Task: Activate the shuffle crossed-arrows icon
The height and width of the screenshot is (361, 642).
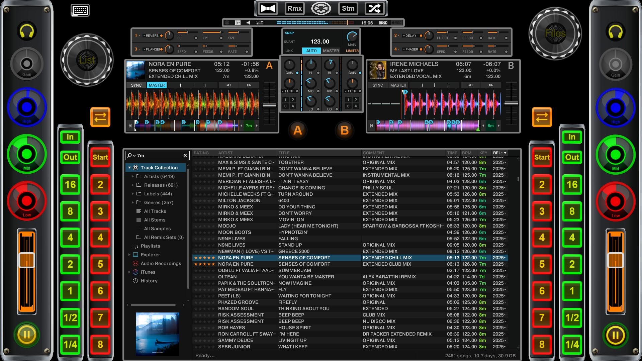Action: click(374, 8)
